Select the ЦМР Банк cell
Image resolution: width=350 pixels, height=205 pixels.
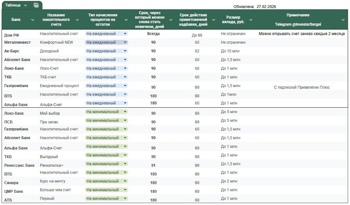tap(13, 192)
